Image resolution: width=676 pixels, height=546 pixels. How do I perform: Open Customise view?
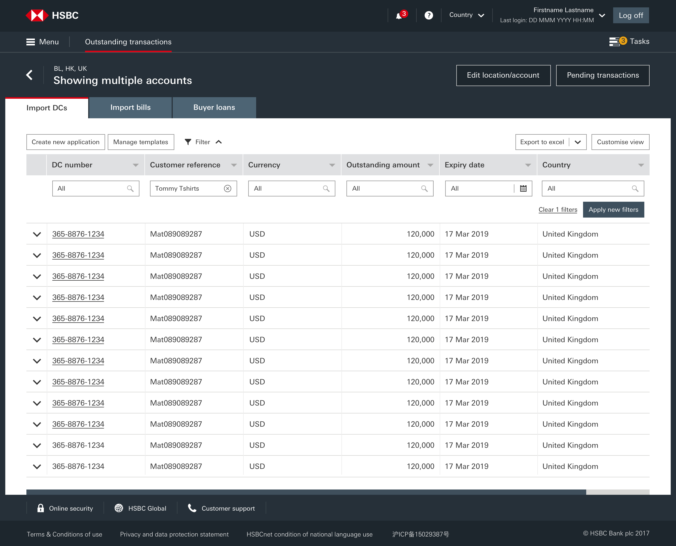[620, 142]
